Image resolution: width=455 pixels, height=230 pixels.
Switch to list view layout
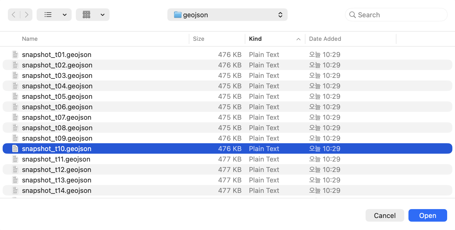(x=48, y=15)
